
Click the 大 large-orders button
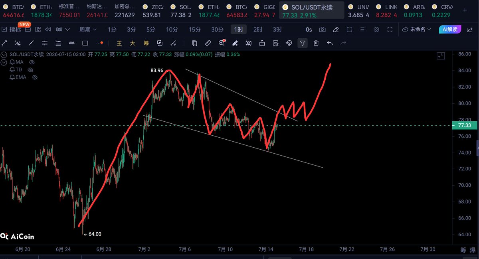(133, 43)
